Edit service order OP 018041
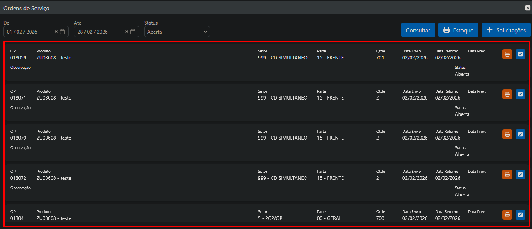This screenshot has height=229, width=532. [520, 214]
